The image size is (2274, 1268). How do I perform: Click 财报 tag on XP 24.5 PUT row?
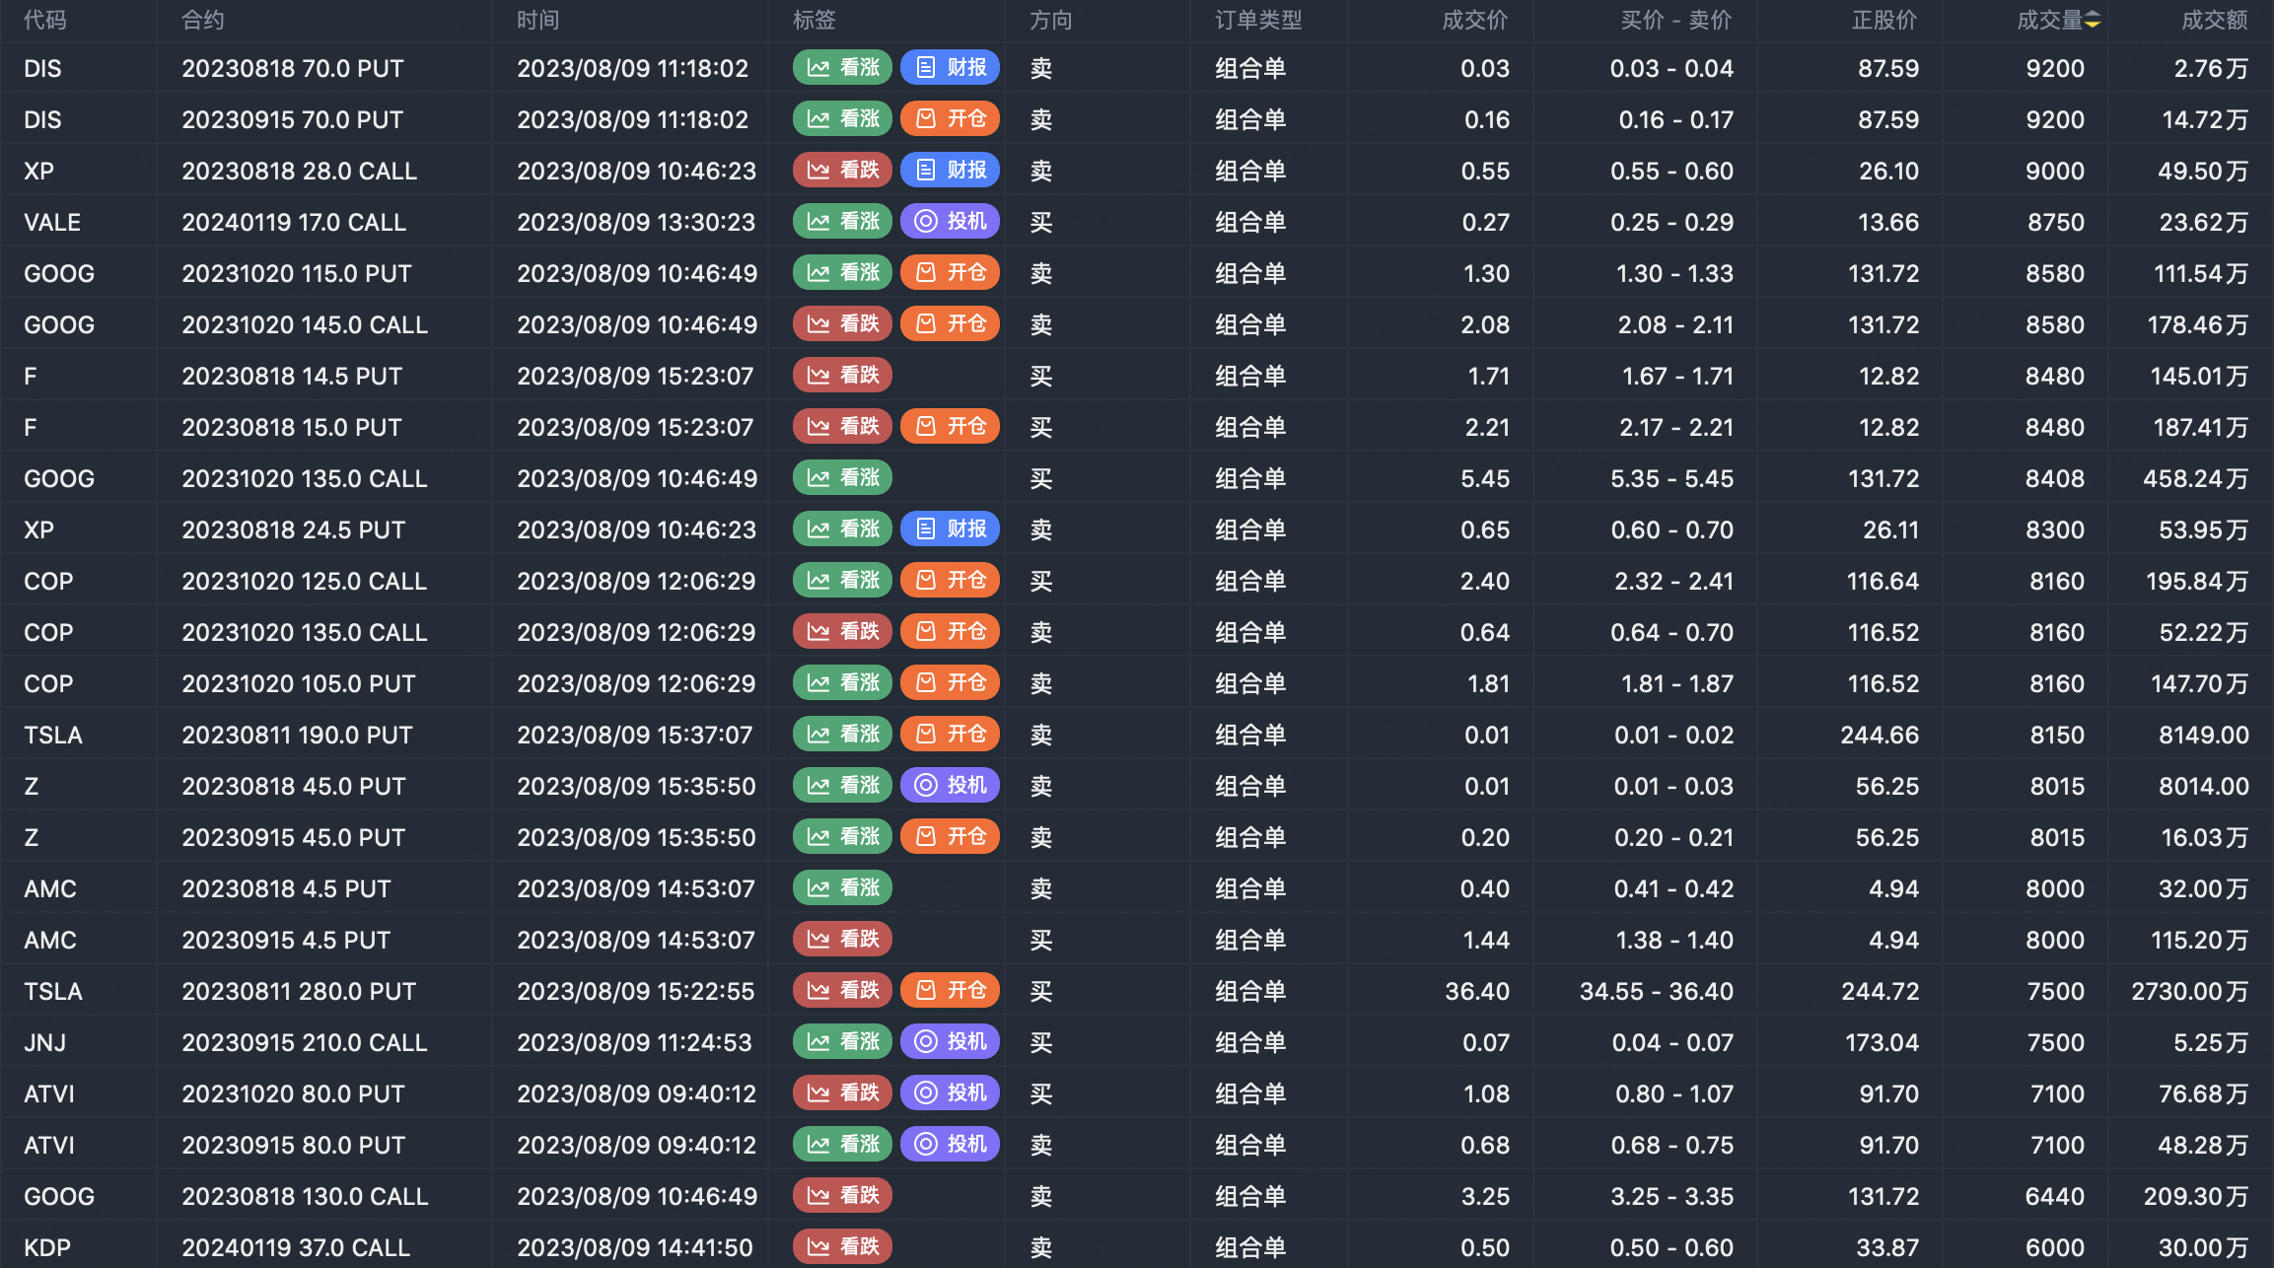pos(951,529)
